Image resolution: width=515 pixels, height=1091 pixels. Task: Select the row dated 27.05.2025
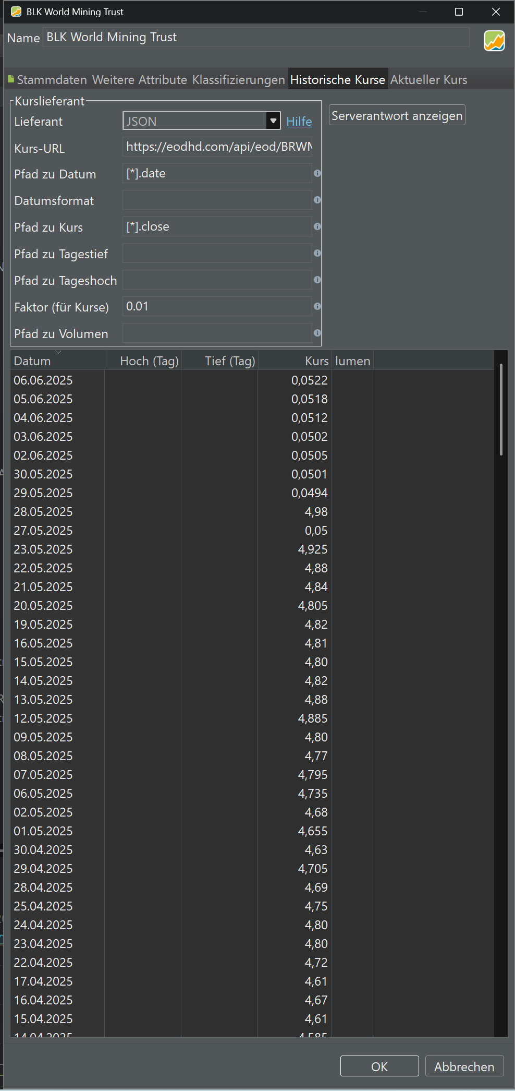pos(252,531)
